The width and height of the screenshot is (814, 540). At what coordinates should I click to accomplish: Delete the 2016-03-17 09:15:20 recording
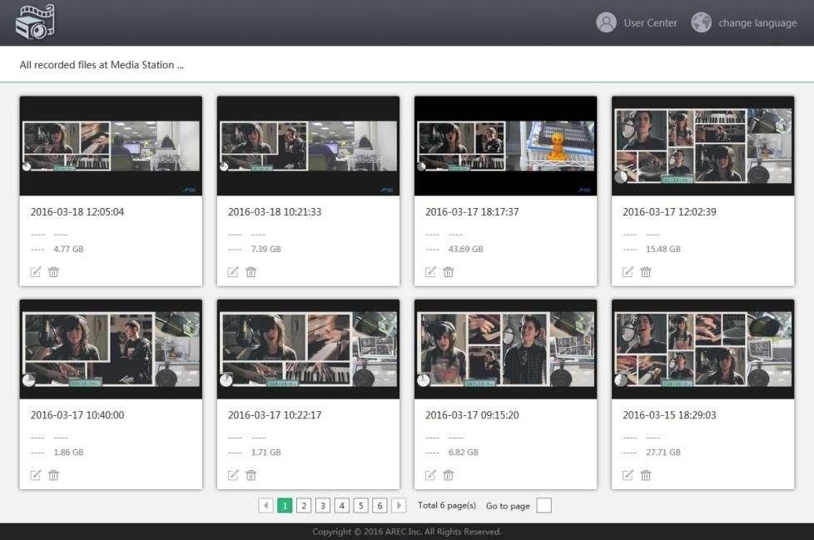coord(449,475)
